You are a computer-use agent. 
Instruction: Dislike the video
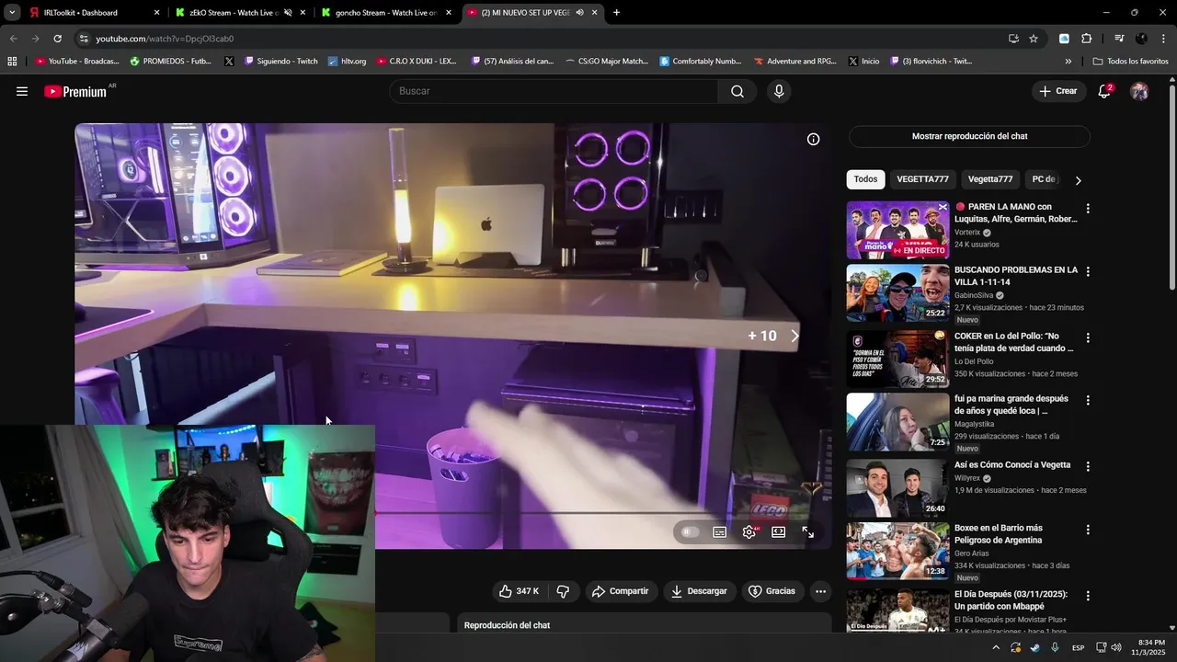[x=564, y=591]
